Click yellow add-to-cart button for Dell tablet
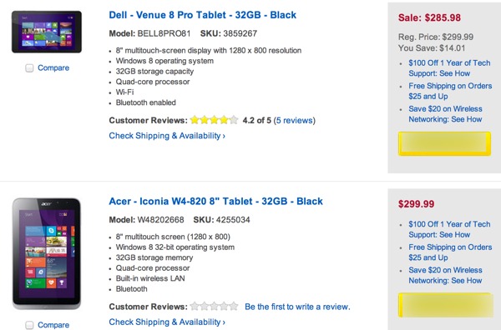 pyautogui.click(x=444, y=144)
